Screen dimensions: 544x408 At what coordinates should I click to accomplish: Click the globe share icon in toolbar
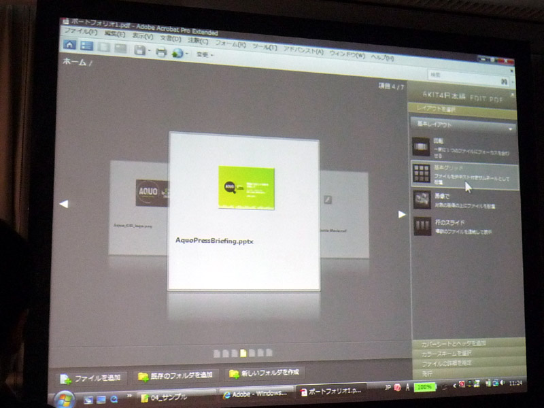(x=177, y=53)
